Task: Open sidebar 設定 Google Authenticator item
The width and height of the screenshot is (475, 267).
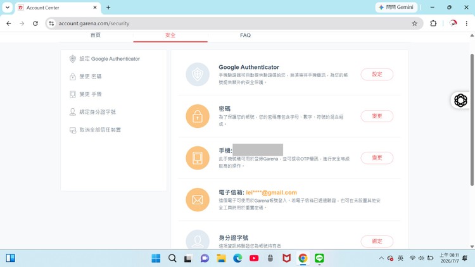Action: [104, 59]
